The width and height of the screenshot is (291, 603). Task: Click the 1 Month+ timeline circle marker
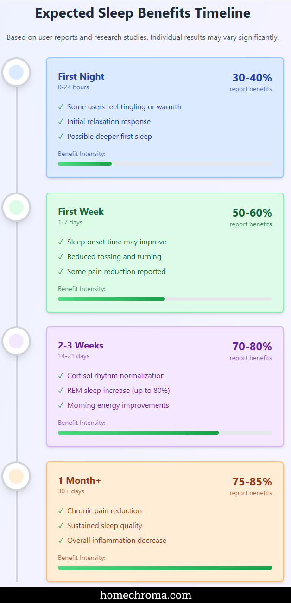[16, 476]
